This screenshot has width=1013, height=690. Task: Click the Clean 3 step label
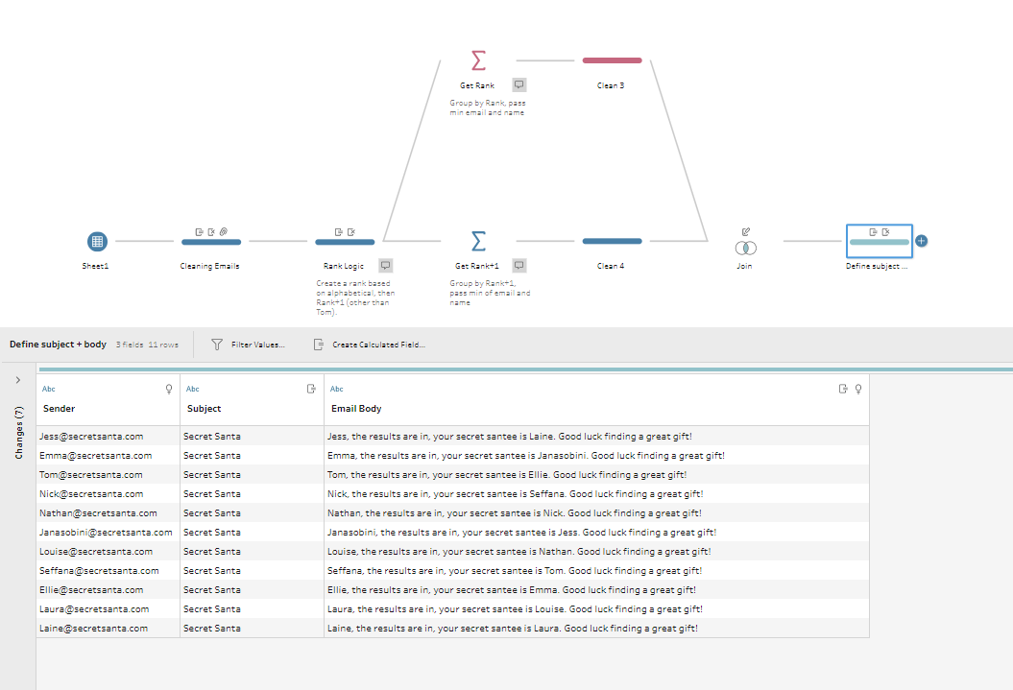[x=611, y=85]
